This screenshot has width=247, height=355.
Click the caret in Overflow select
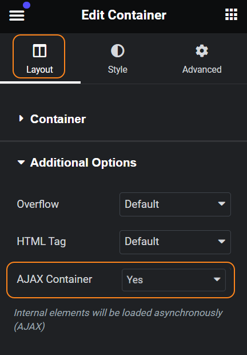click(x=221, y=203)
